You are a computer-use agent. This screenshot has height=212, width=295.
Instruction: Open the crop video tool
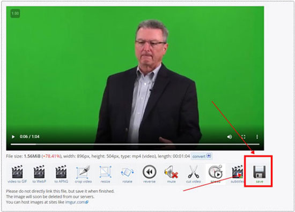83,174
